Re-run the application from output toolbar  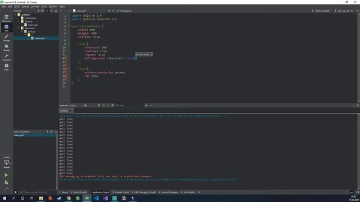pos(99,105)
